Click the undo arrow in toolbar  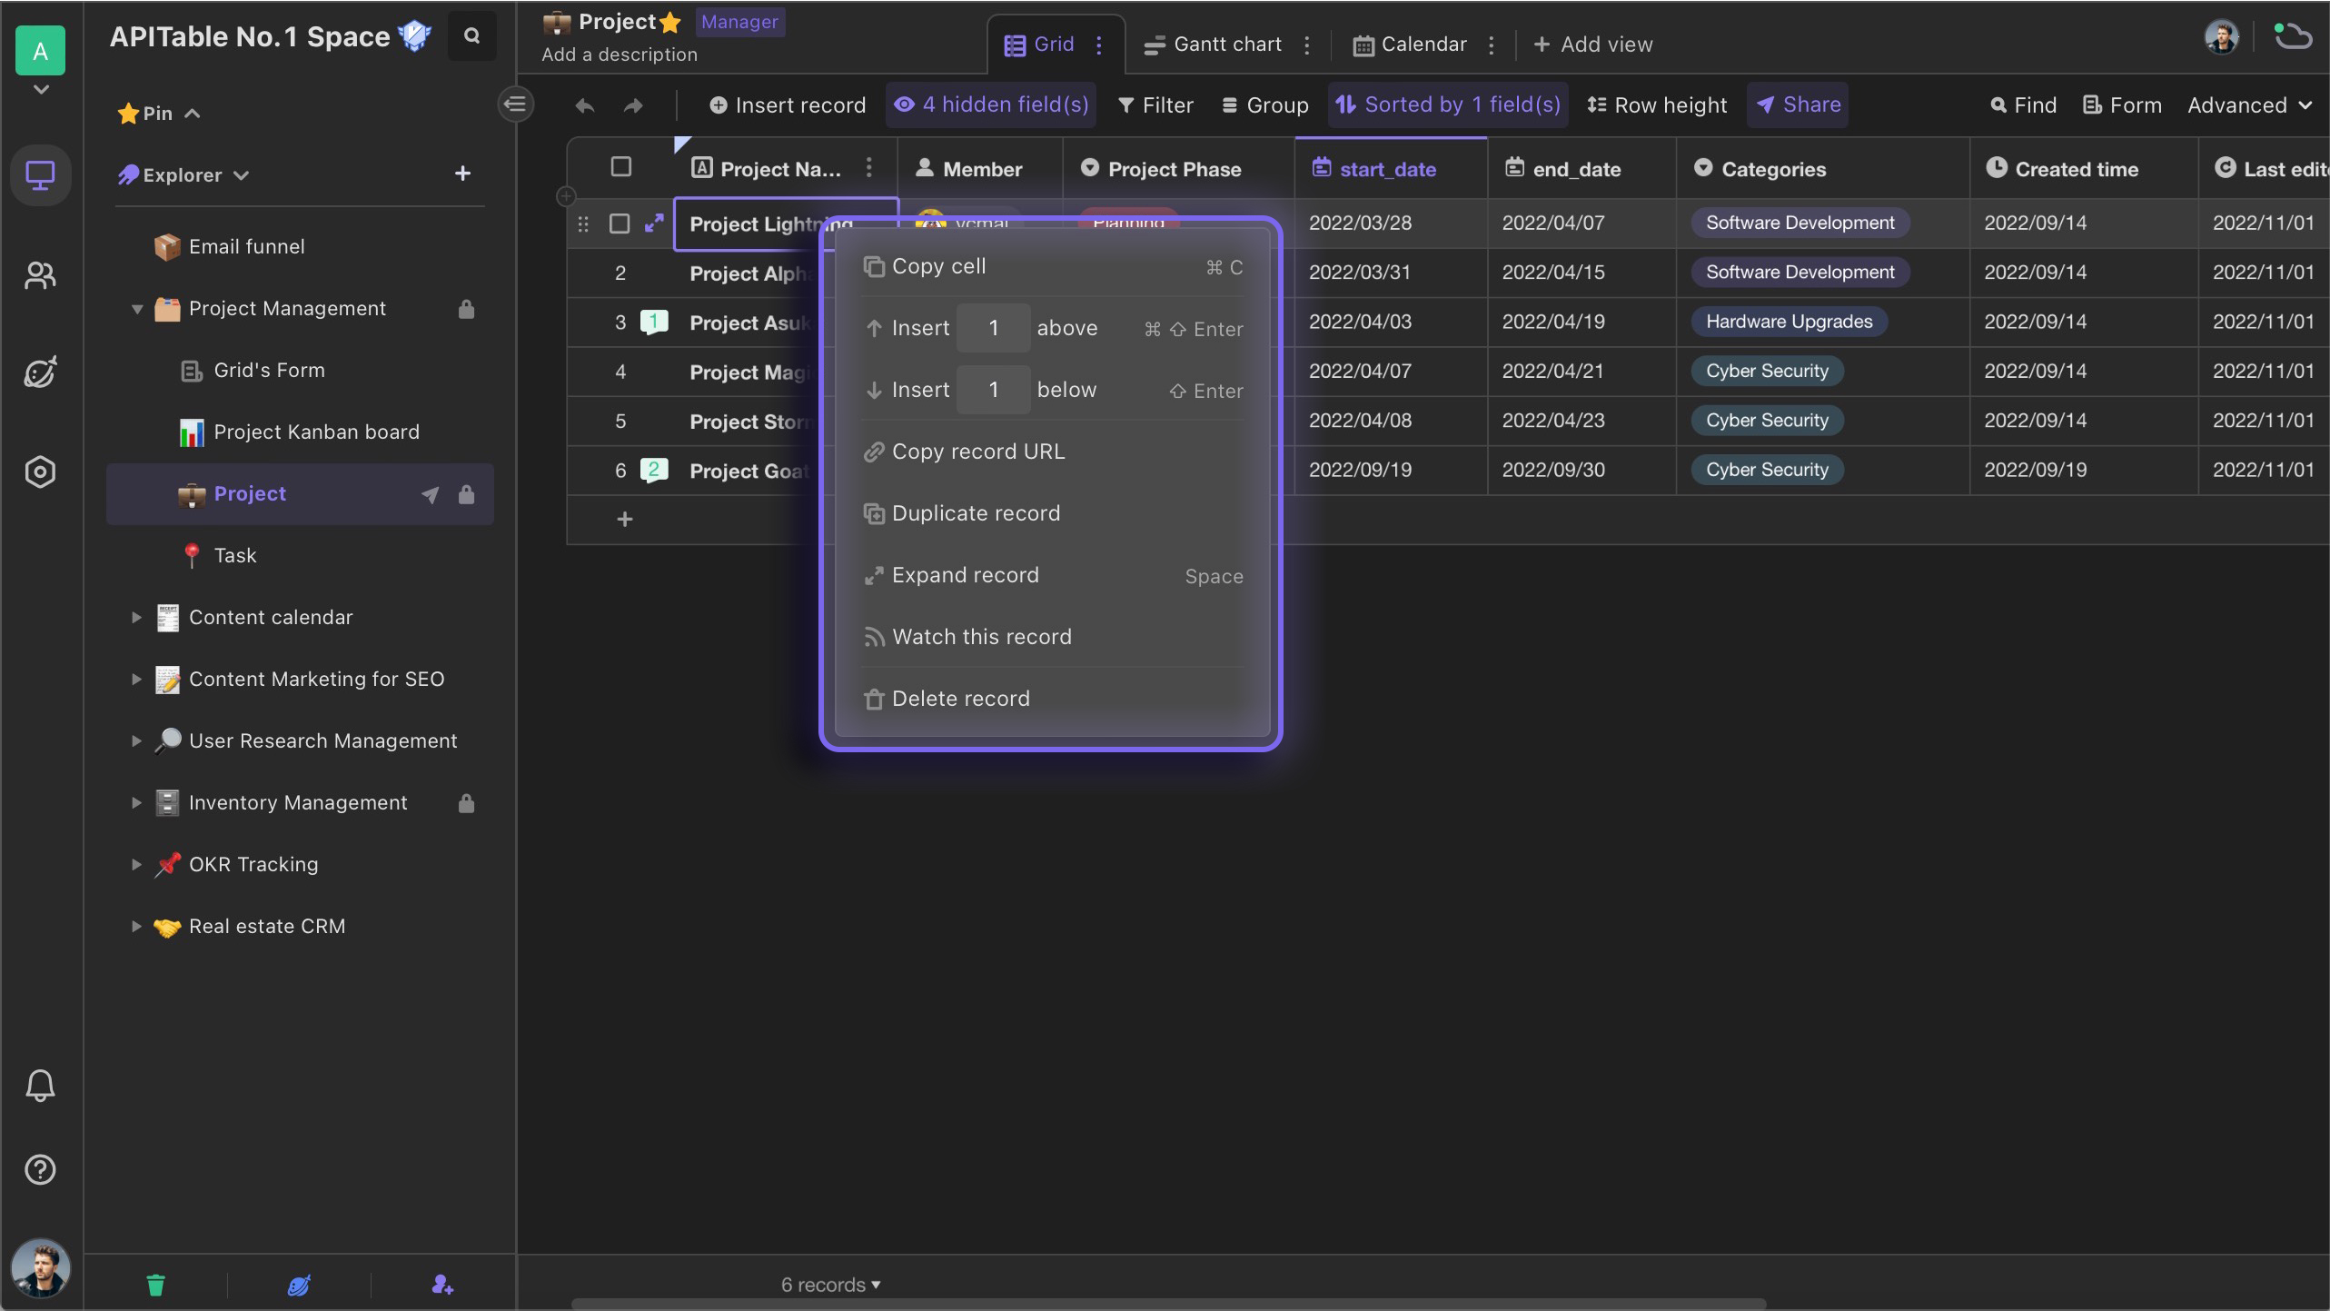(x=584, y=105)
